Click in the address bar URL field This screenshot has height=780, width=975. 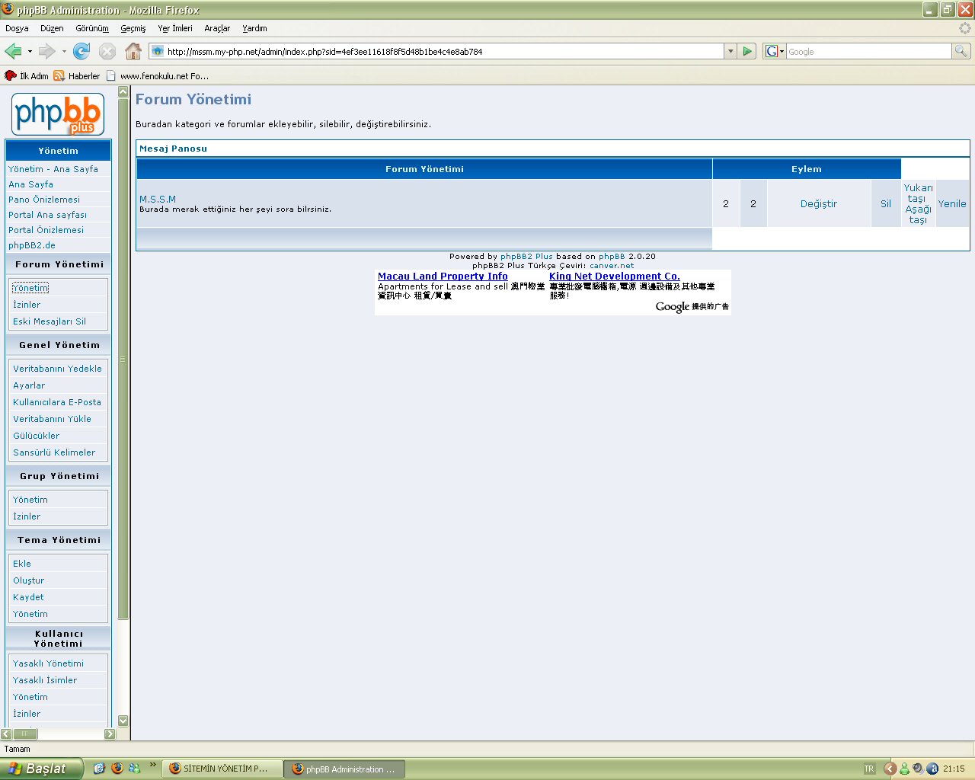point(444,51)
